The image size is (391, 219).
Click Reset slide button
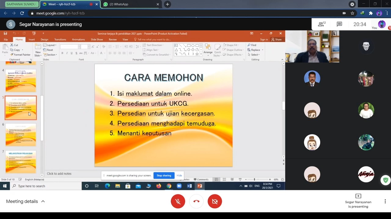(x=48, y=50)
